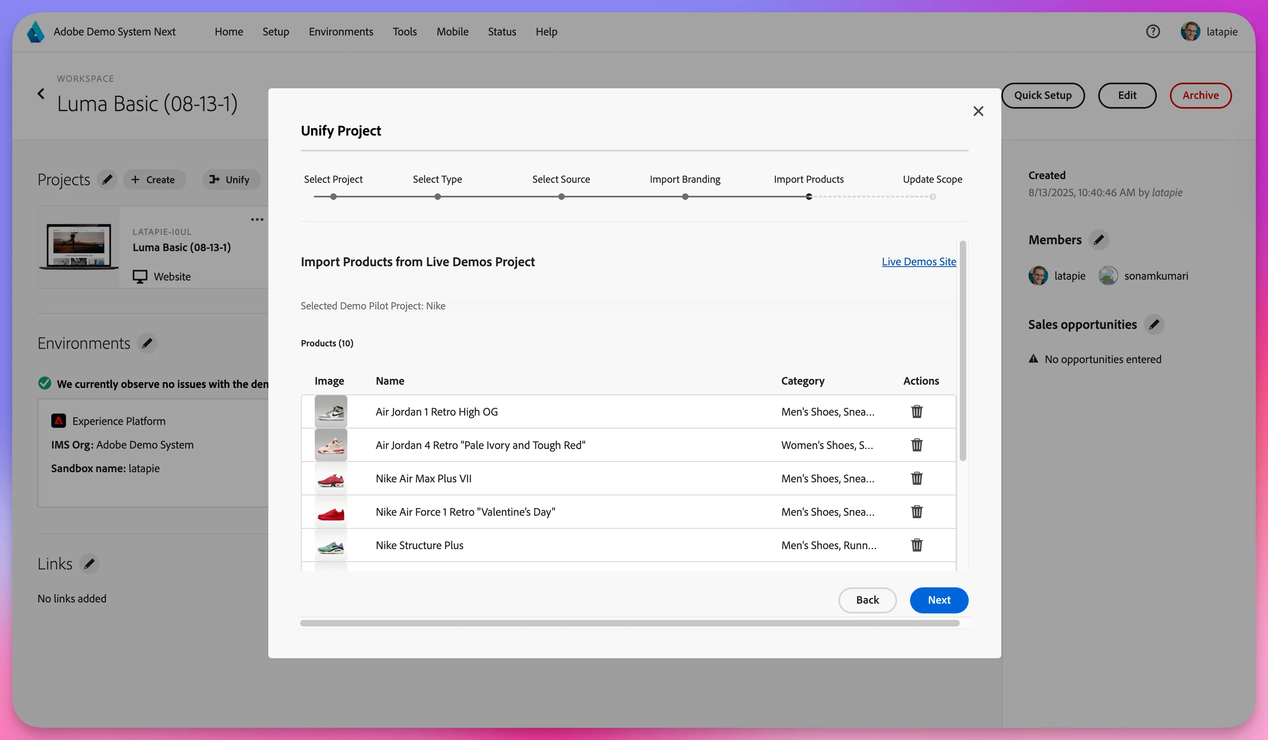The height and width of the screenshot is (740, 1268).
Task: Edit Links with the pencil icon
Action: (x=89, y=563)
